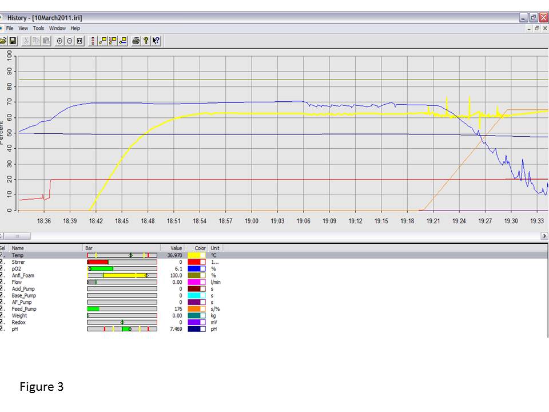Viewport: 549px width, 412px height.
Task: Click the Save floppy disk icon
Action: pos(13,41)
